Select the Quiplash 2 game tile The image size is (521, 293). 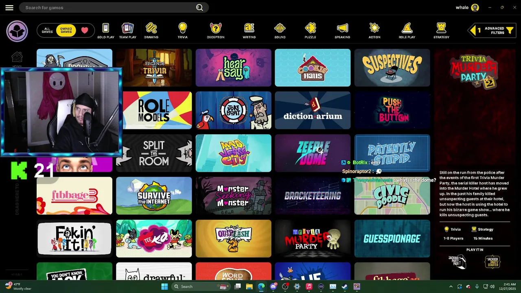tap(233, 238)
